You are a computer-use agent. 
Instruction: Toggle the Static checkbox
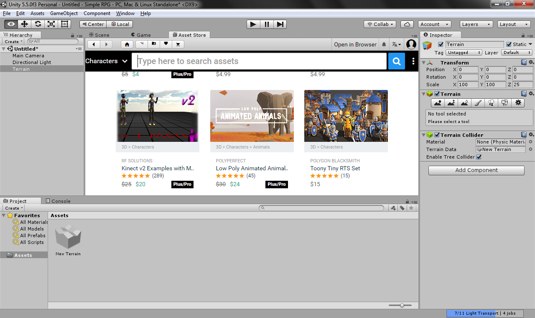tap(509, 44)
